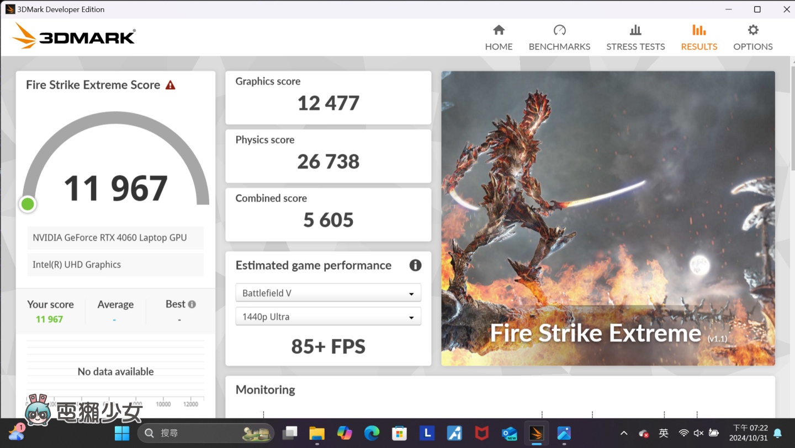Click the Combined score value 5 605

point(328,220)
